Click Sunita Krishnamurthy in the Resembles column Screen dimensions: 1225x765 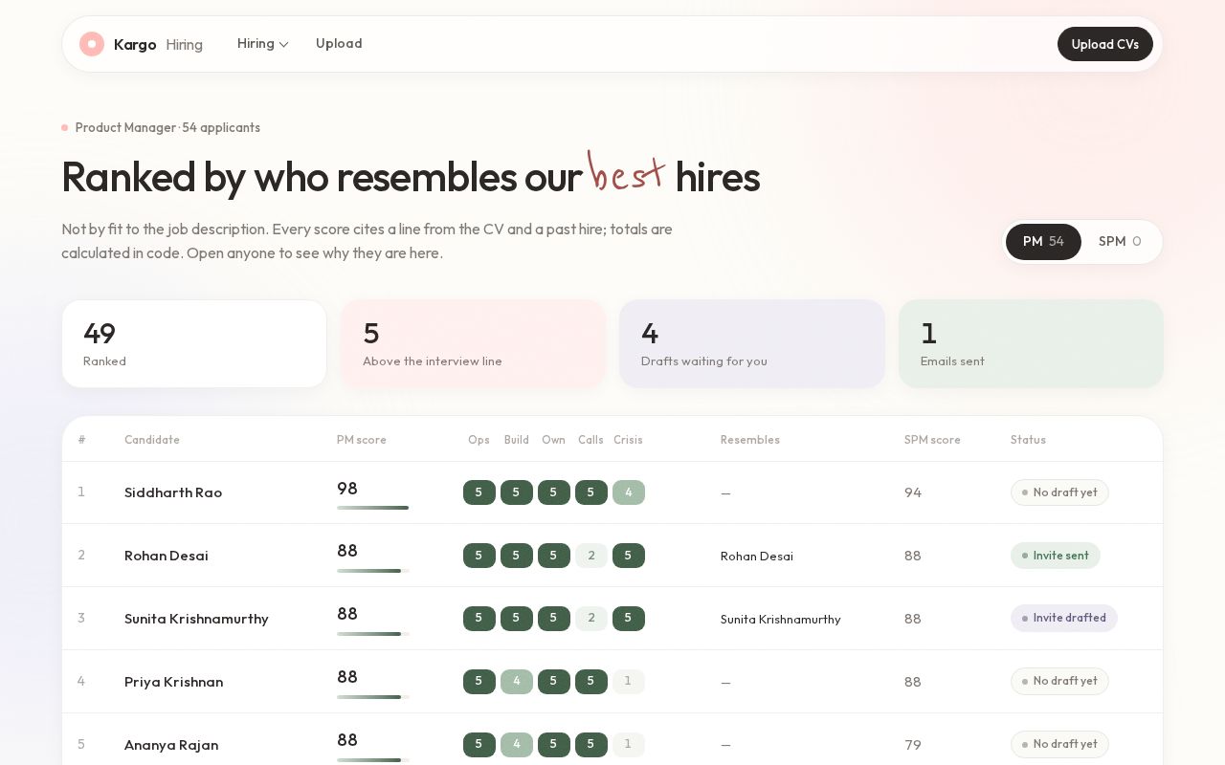tap(781, 620)
